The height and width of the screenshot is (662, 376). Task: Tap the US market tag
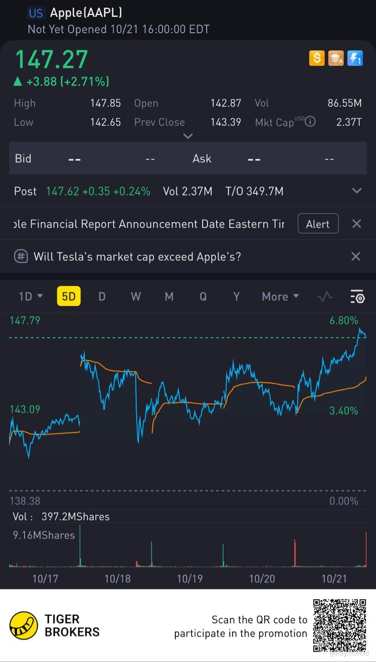tap(36, 13)
